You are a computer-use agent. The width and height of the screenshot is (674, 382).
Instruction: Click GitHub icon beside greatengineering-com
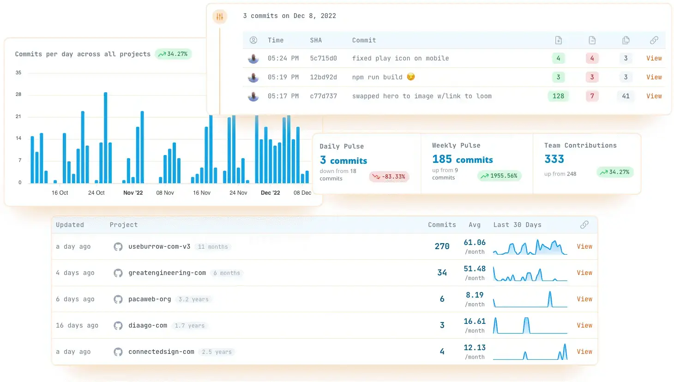(118, 273)
